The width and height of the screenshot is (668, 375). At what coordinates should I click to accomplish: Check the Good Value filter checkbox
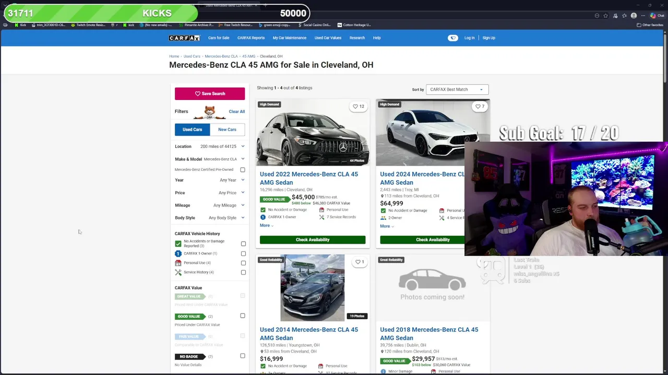243,316
